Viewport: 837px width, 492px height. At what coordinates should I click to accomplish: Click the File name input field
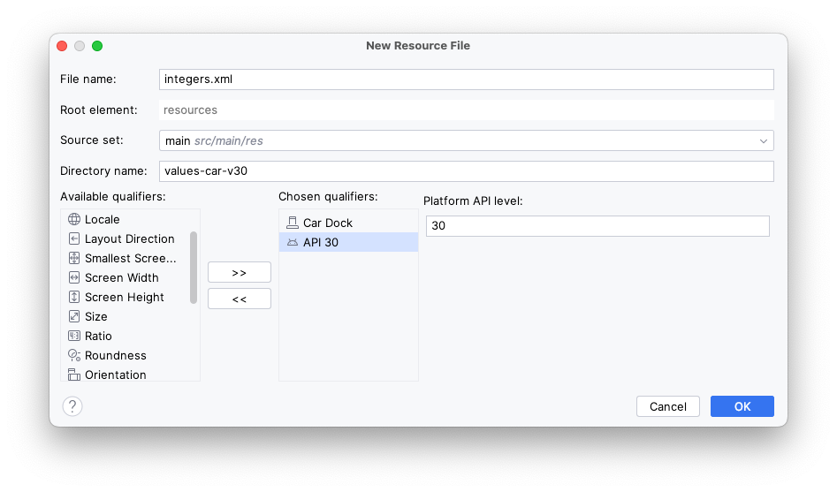pos(466,79)
